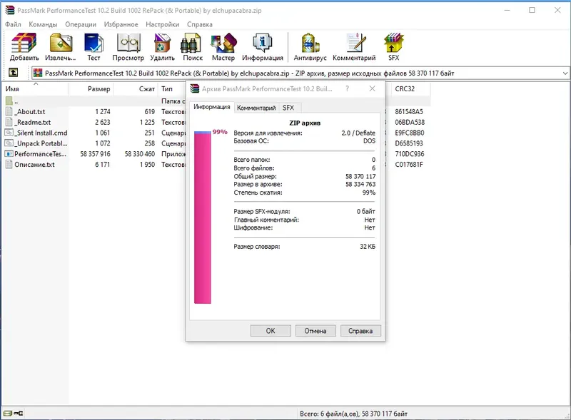Sort the list by Сжат column header
This screenshot has height=420, width=571.
tap(136, 89)
